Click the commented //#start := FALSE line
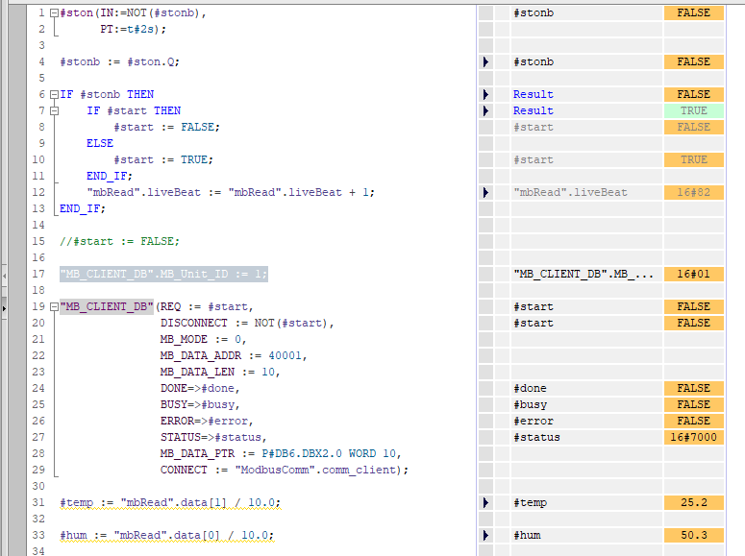This screenshot has width=745, height=556. click(119, 241)
